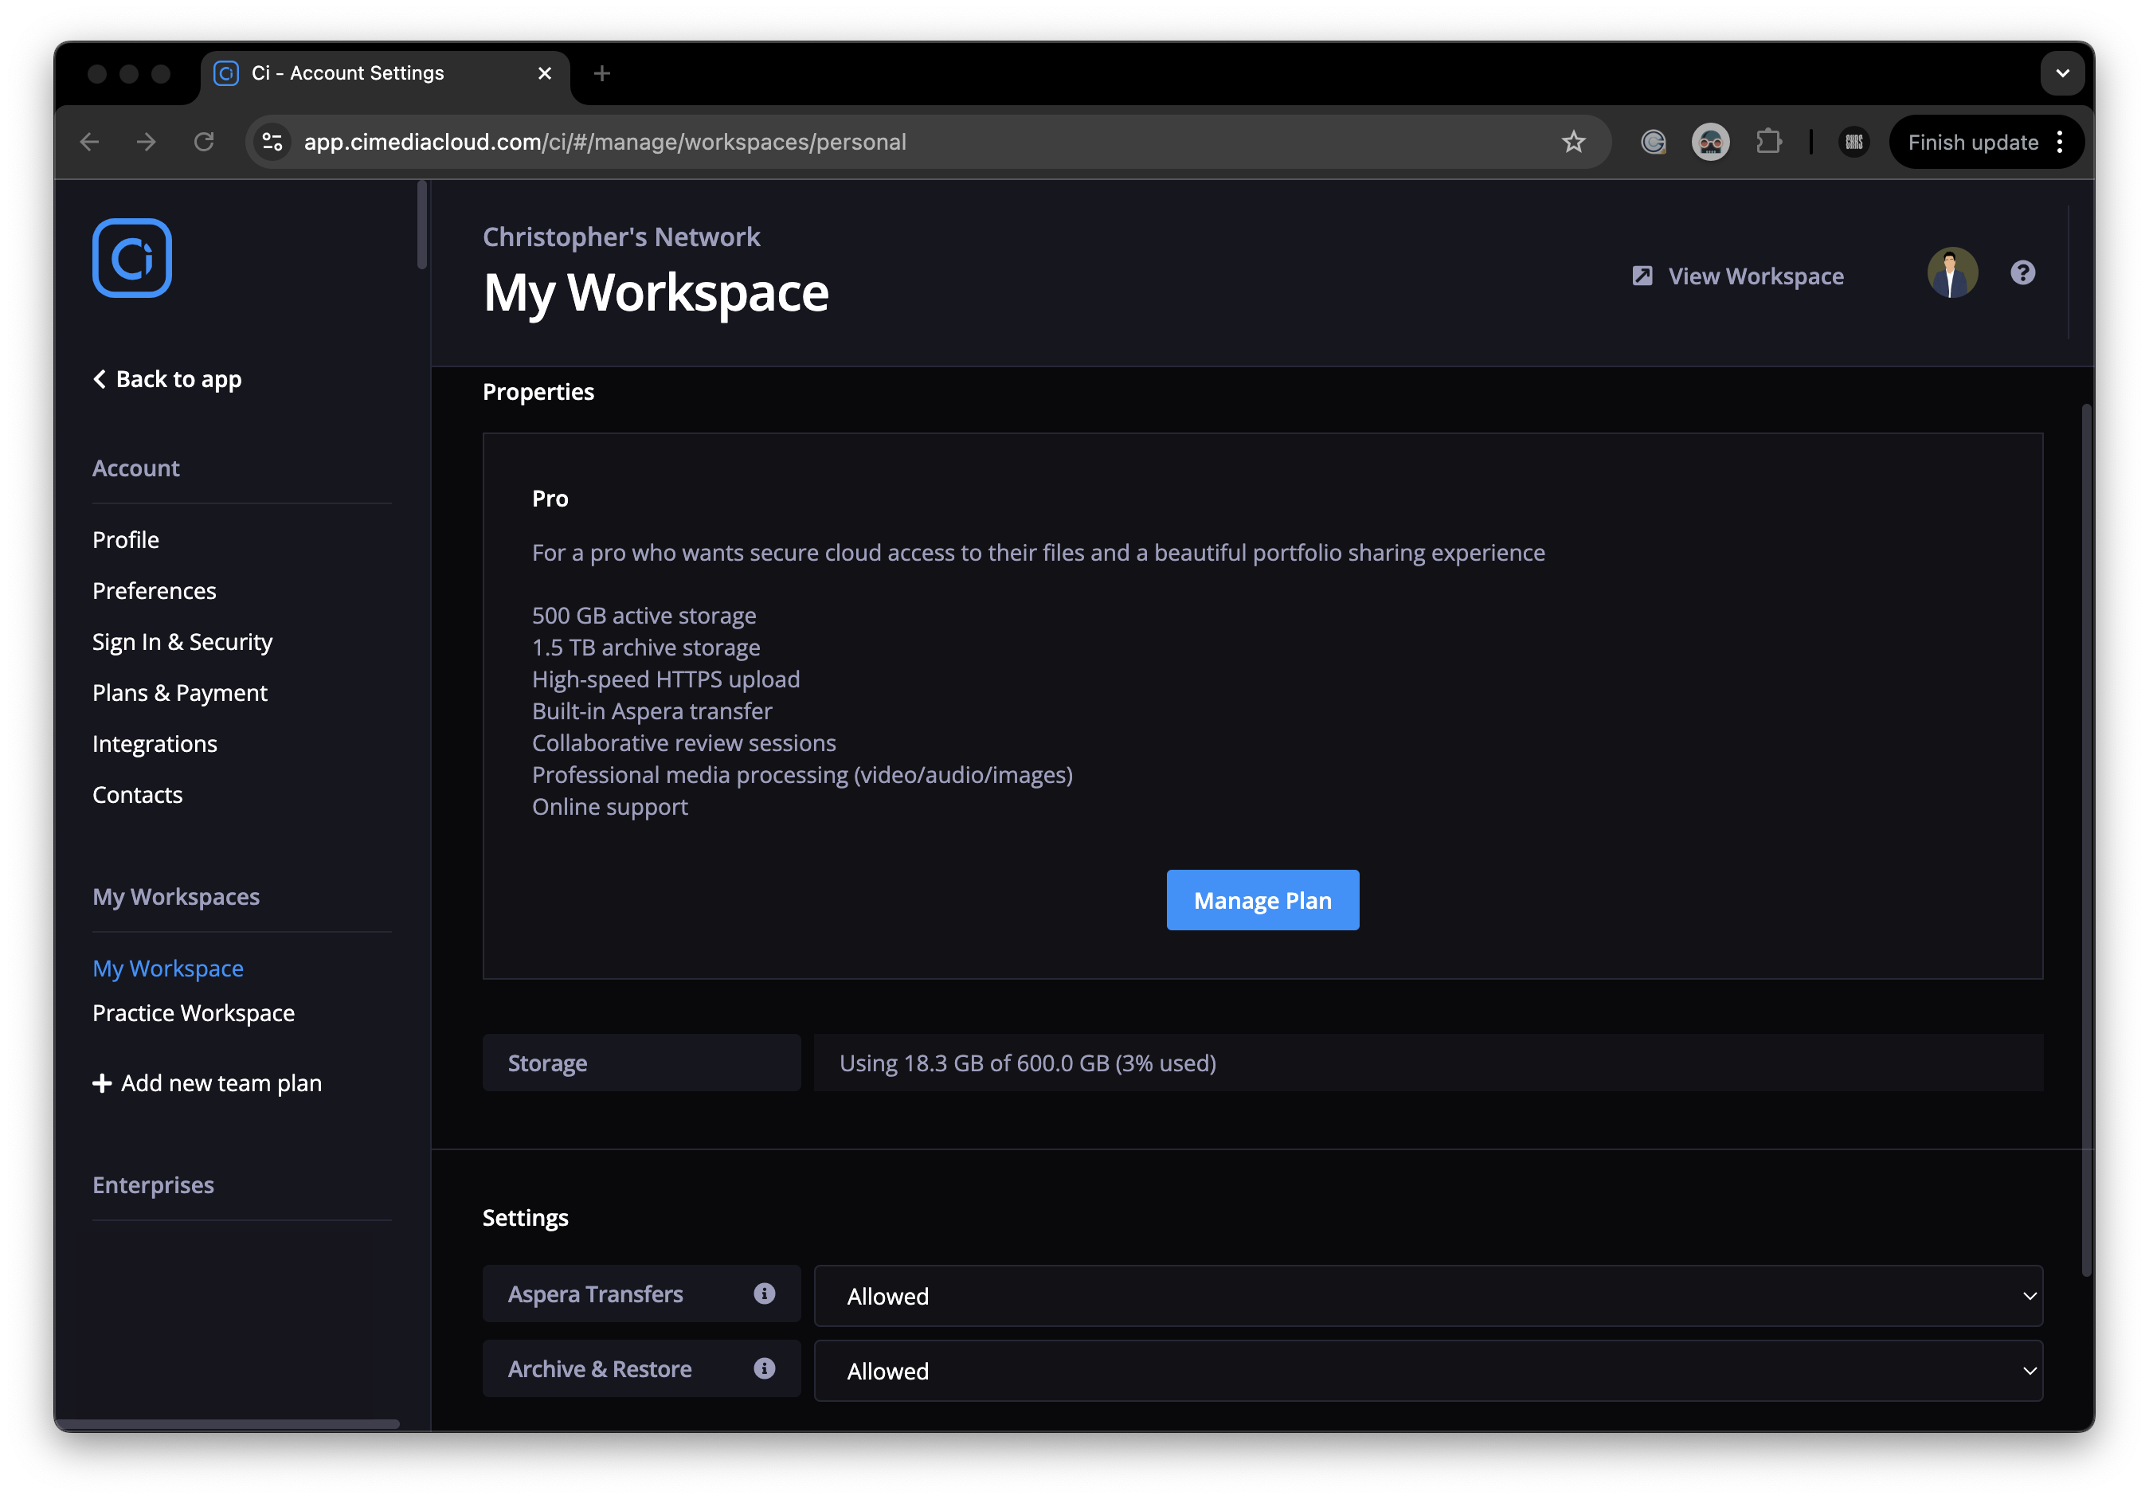2149x1499 pixels.
Task: Click the My Workspaces section header
Action: pyautogui.click(x=176, y=896)
